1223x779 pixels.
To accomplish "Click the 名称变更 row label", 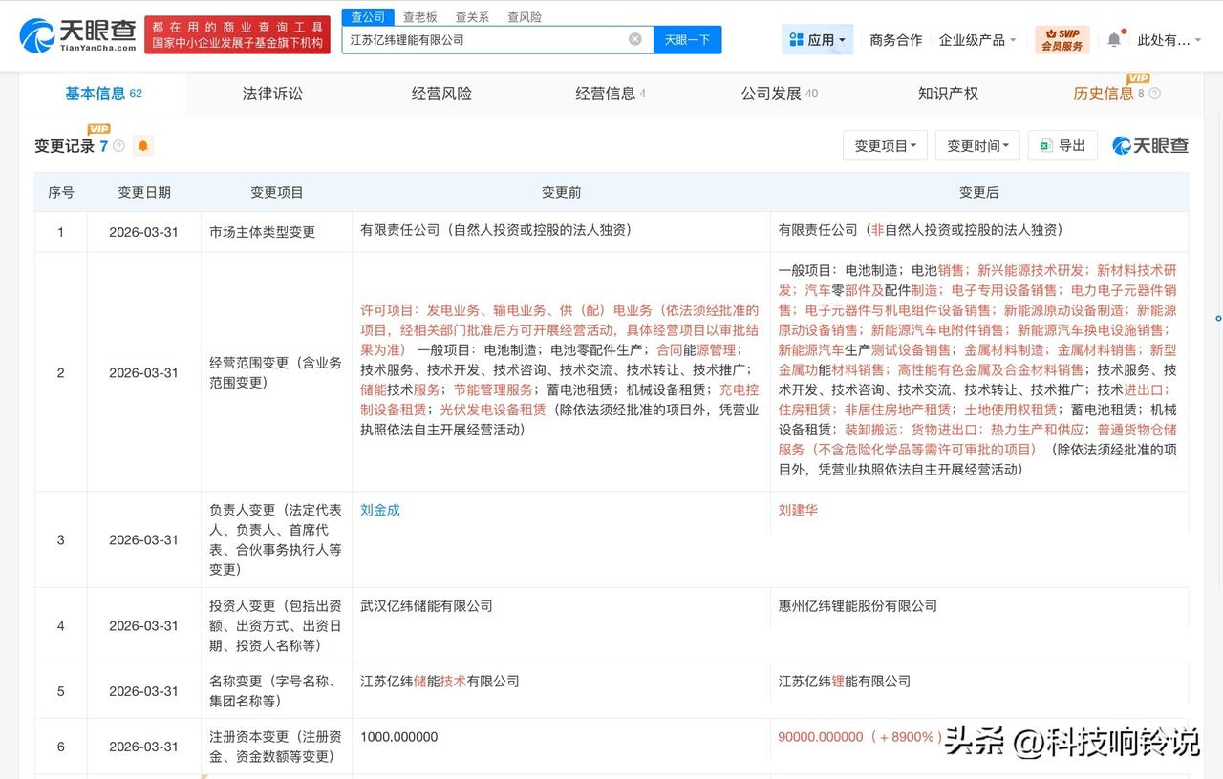I will click(x=275, y=691).
